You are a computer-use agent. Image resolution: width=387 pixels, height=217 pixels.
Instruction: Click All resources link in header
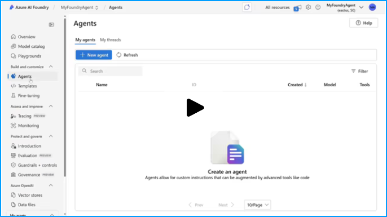(278, 7)
